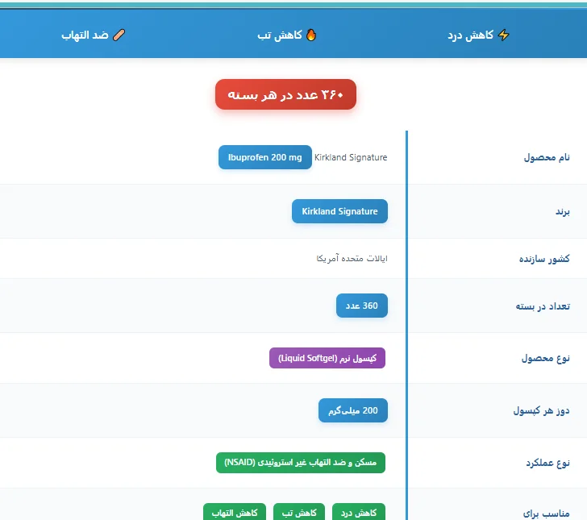This screenshot has height=520, width=587.
Task: Click the Ibuprofen 200 mg blue badge
Action: 265,157
